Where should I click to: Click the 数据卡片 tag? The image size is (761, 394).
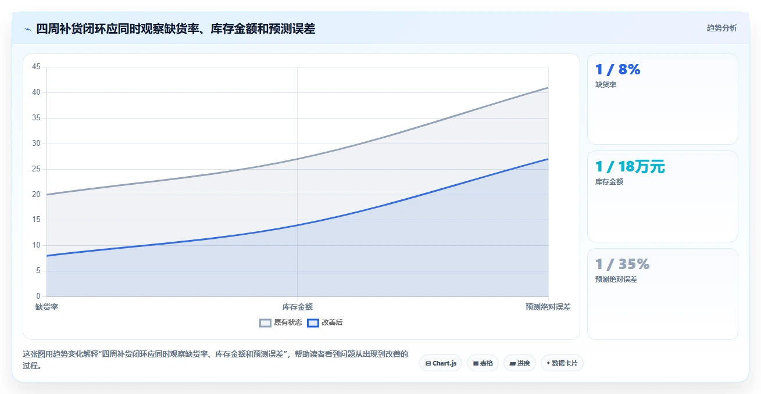click(x=562, y=363)
